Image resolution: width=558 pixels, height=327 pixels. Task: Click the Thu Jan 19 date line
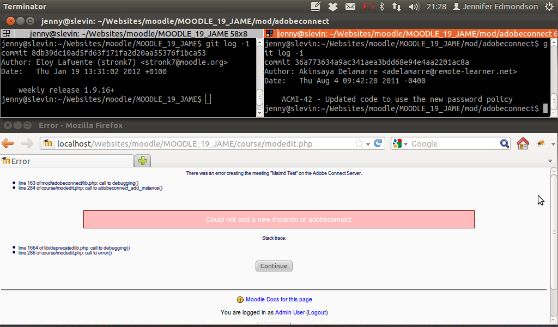tap(83, 71)
